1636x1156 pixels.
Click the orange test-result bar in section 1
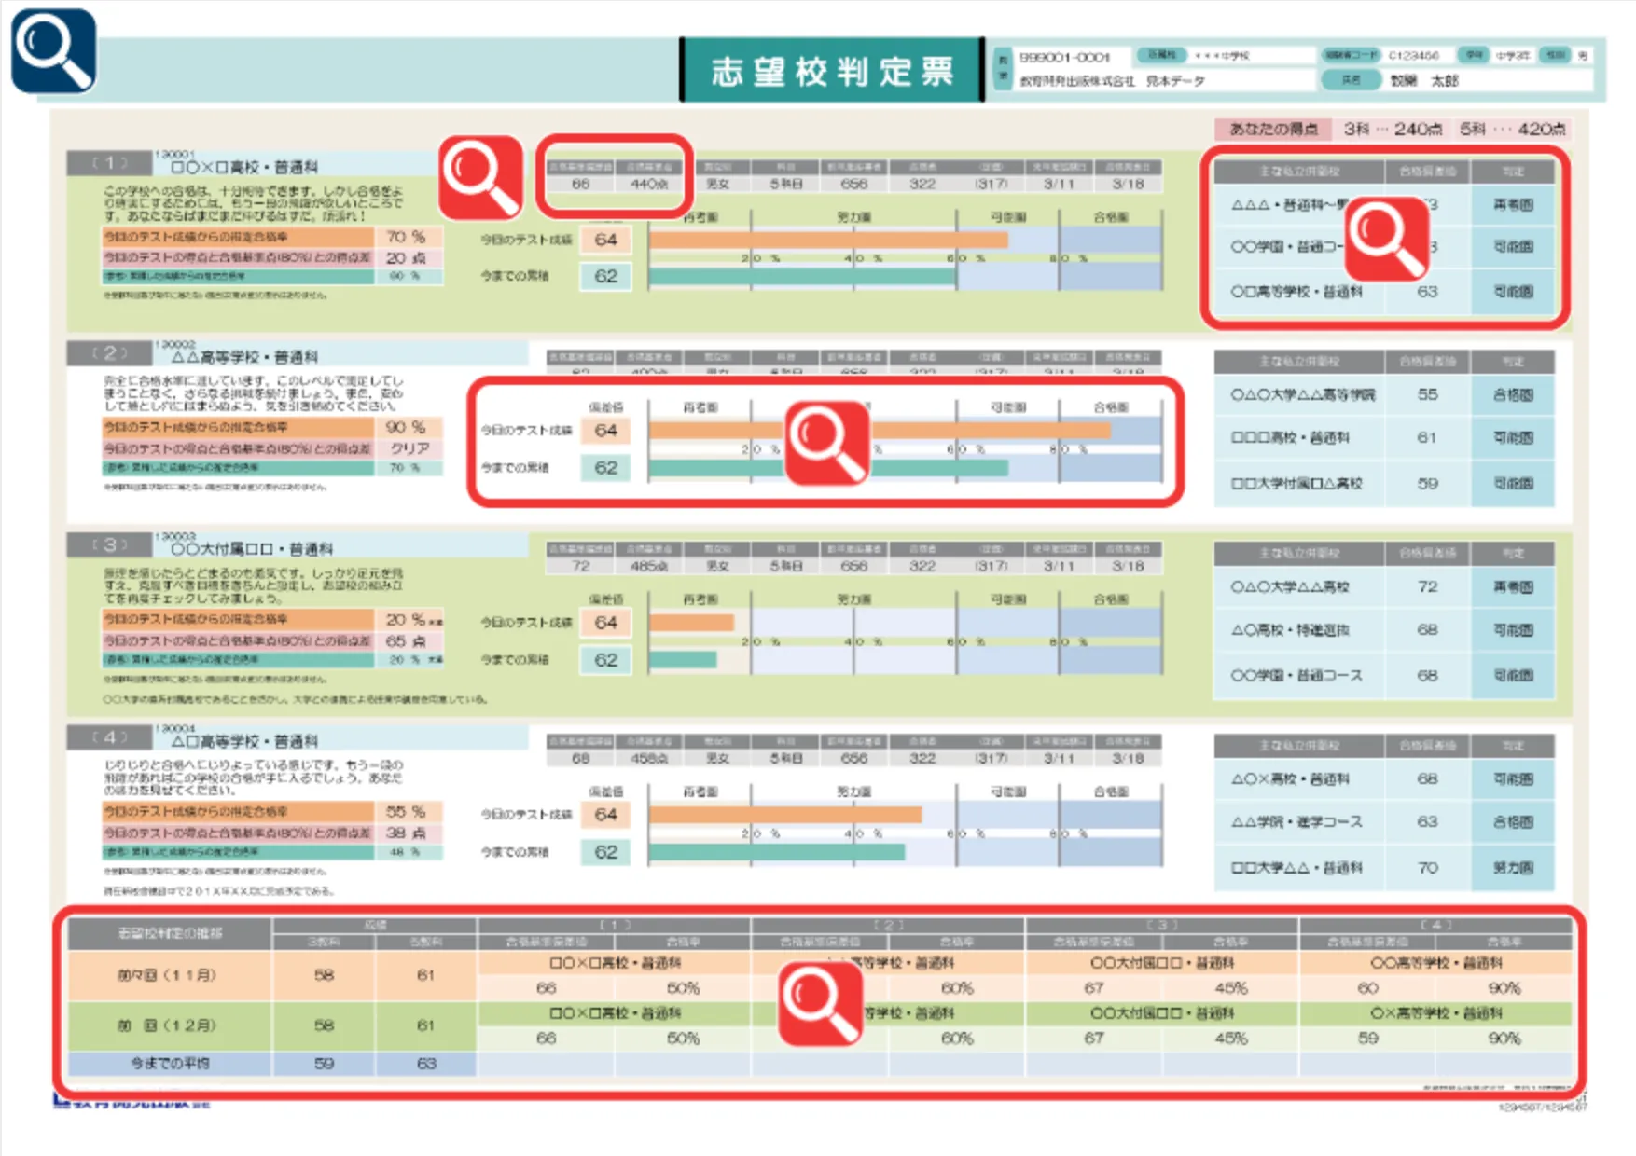(827, 240)
